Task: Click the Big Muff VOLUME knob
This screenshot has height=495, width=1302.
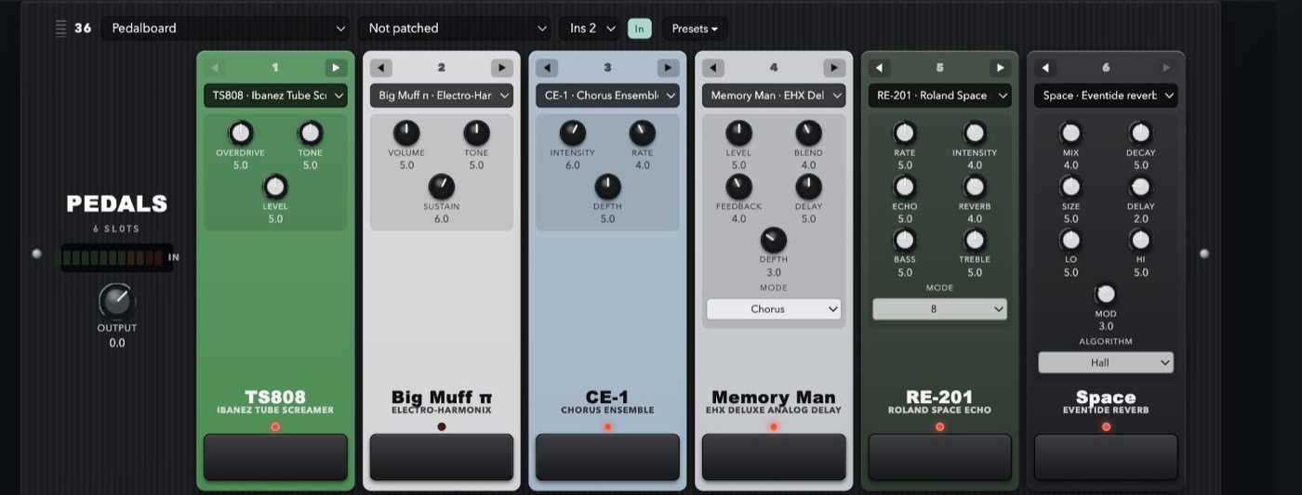Action: (406, 133)
